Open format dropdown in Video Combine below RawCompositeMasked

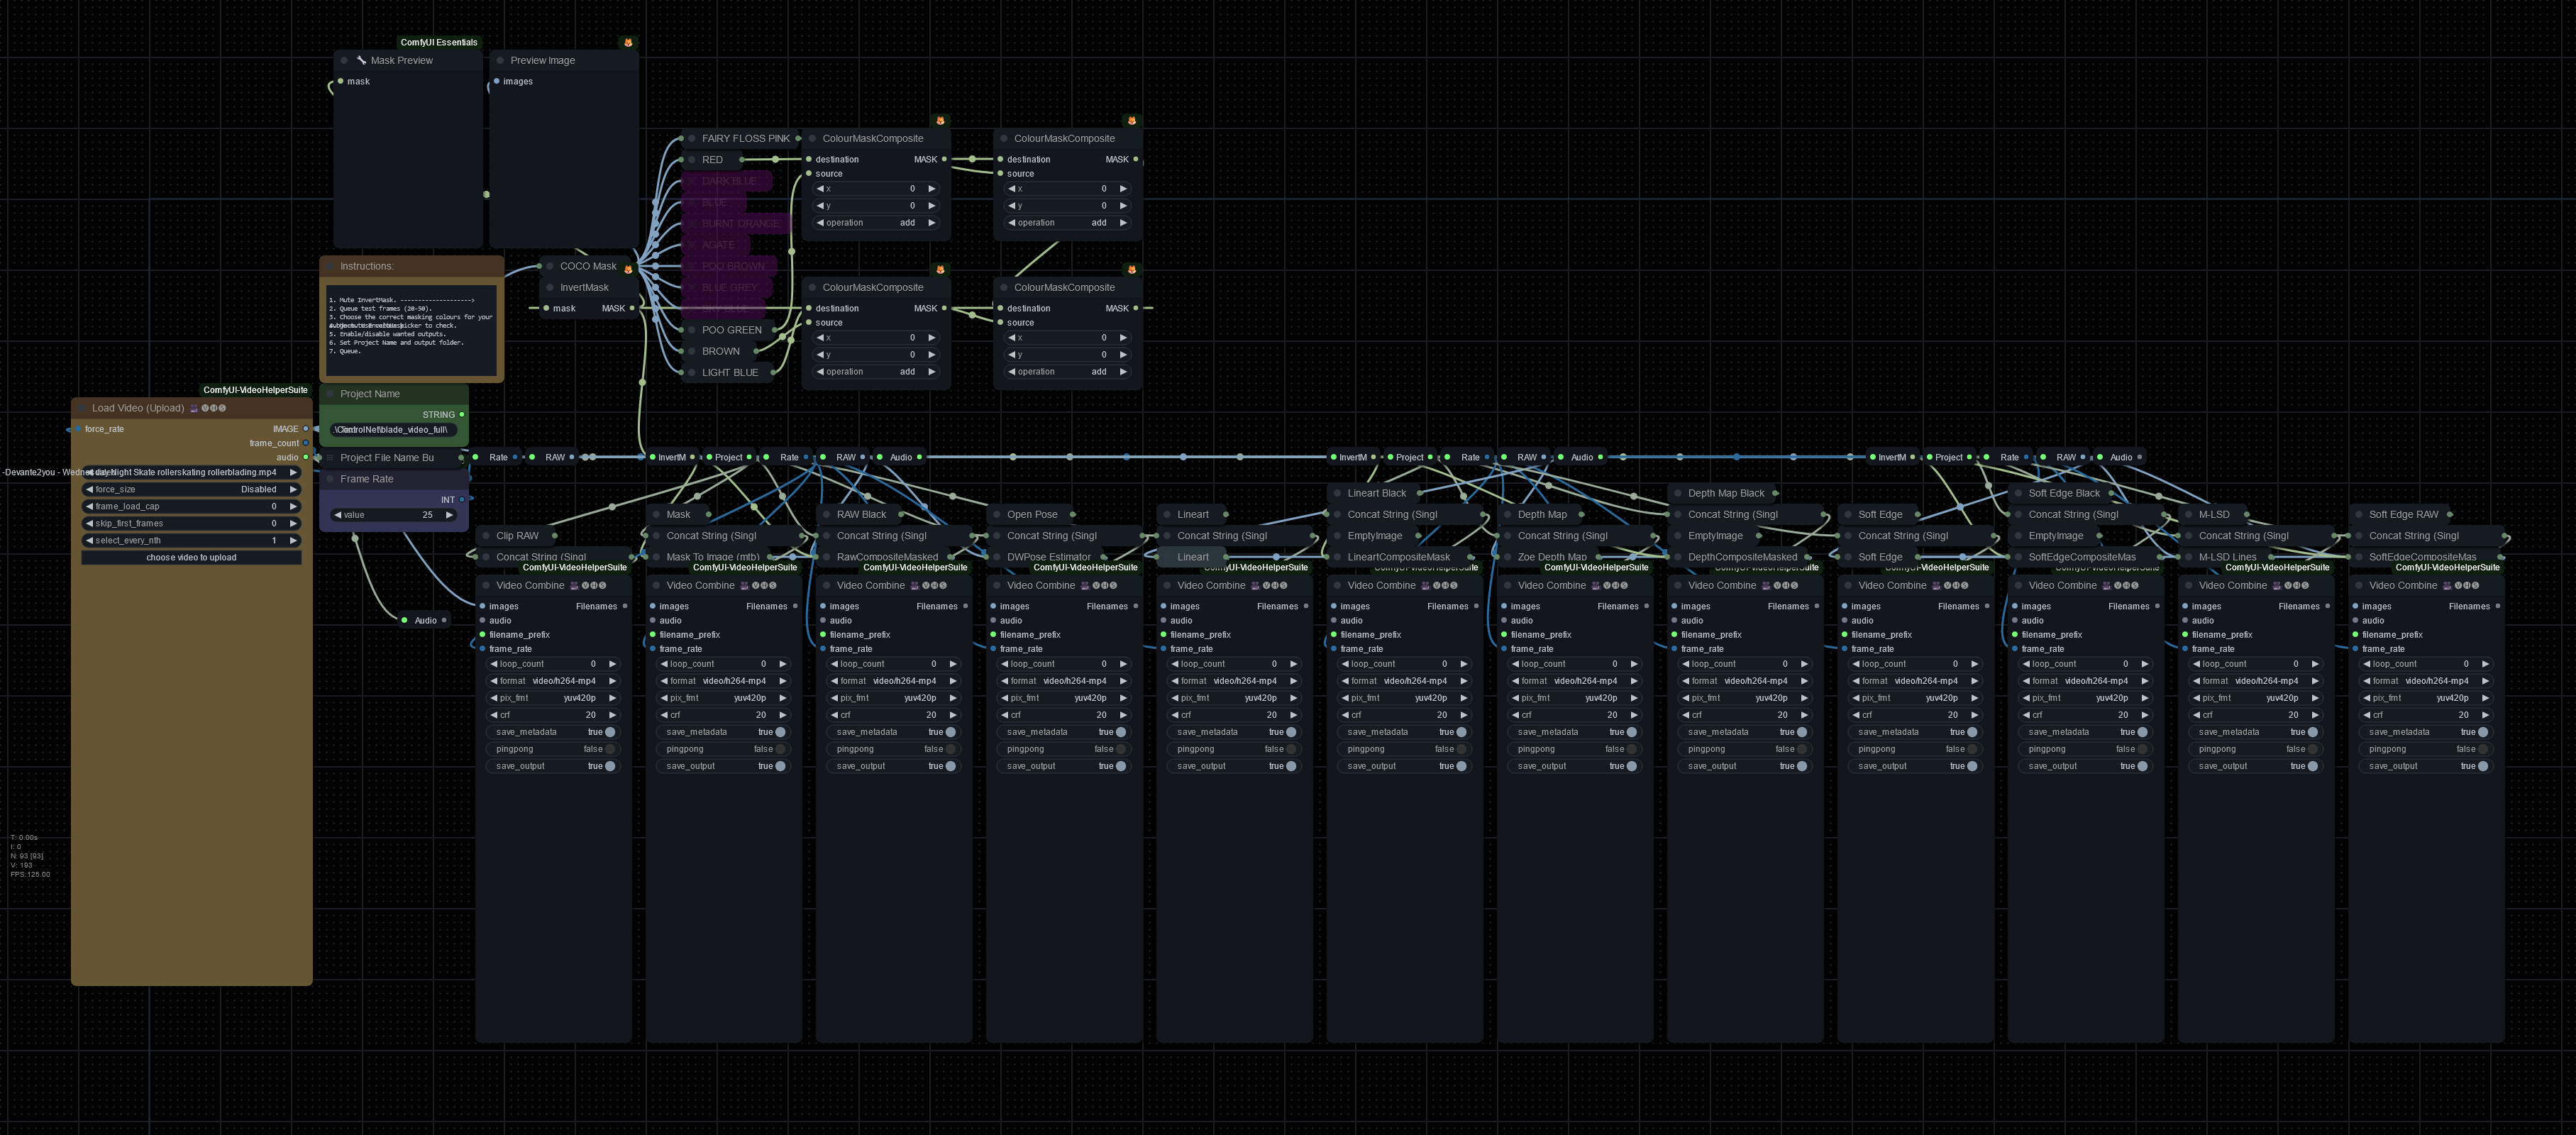point(894,681)
